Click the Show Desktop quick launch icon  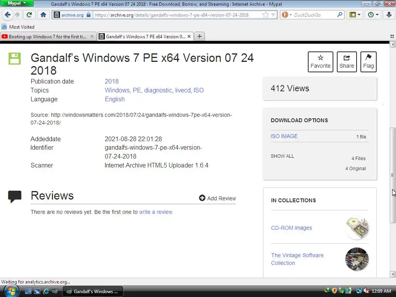tap(28, 292)
